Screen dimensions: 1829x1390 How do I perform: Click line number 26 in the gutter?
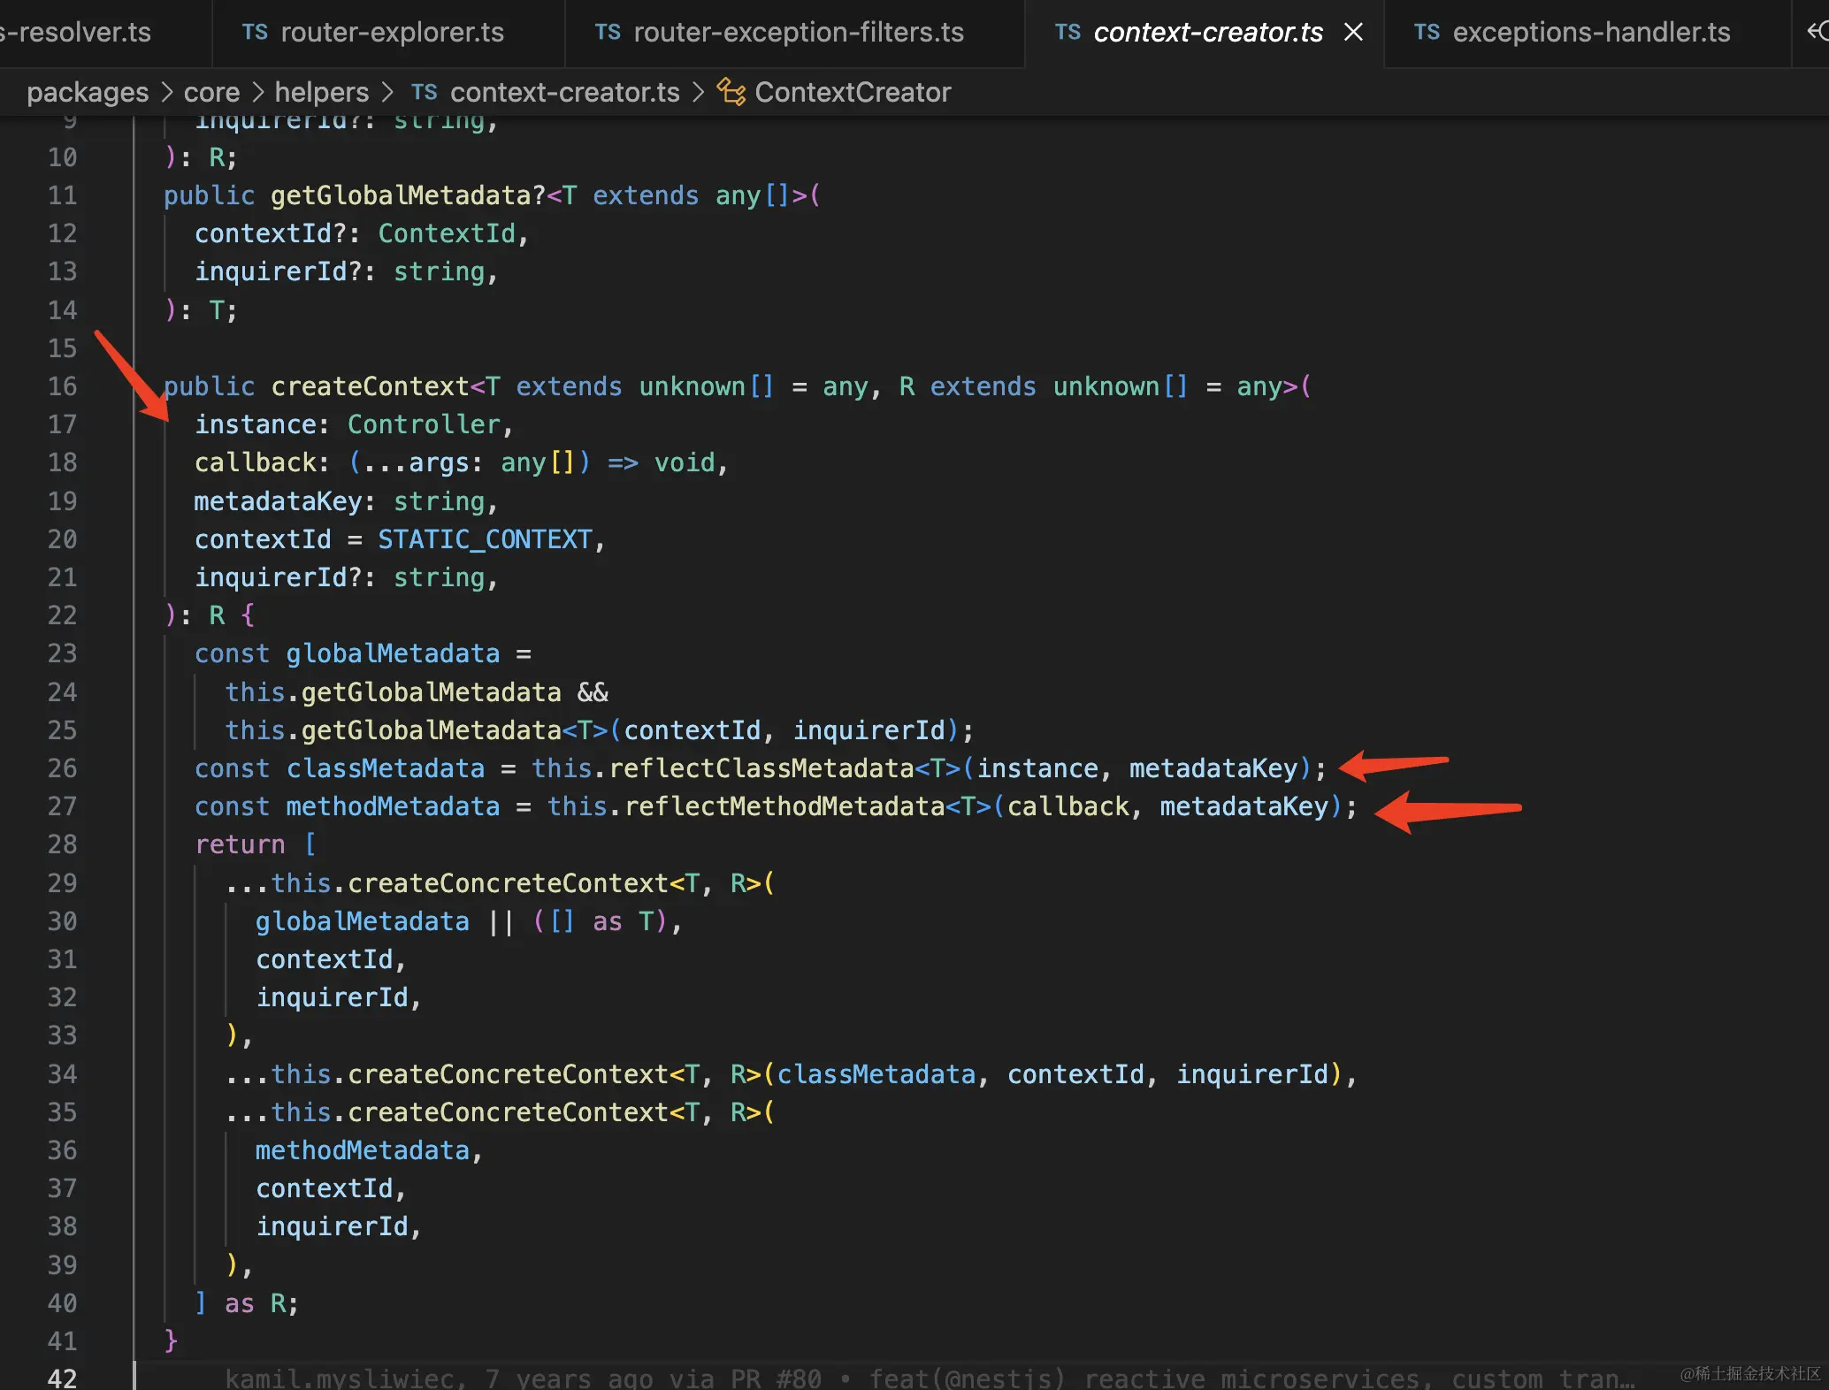62,768
